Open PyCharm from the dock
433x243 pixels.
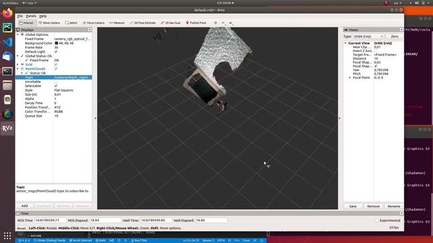point(7,28)
